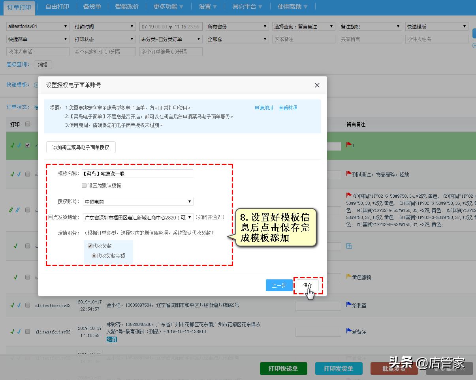The image size is (476, 380).
Task: Click the 保存 button to save the template
Action: click(308, 285)
